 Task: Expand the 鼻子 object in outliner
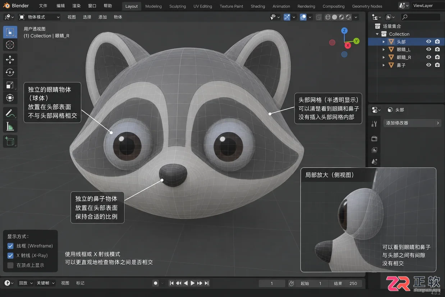[x=384, y=65]
